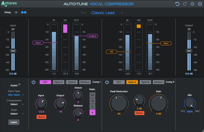Viewport: 204px width, 132px height.
Task: Select Opto B mode in Comp I
Action: click(72, 82)
